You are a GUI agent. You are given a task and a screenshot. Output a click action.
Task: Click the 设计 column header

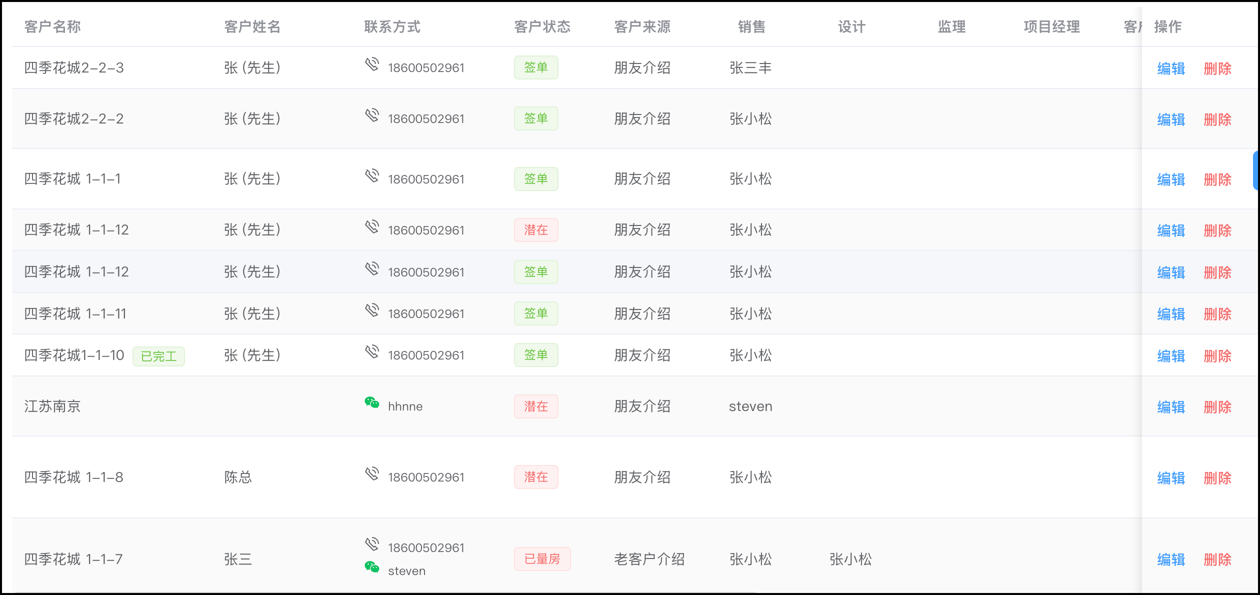point(852,26)
